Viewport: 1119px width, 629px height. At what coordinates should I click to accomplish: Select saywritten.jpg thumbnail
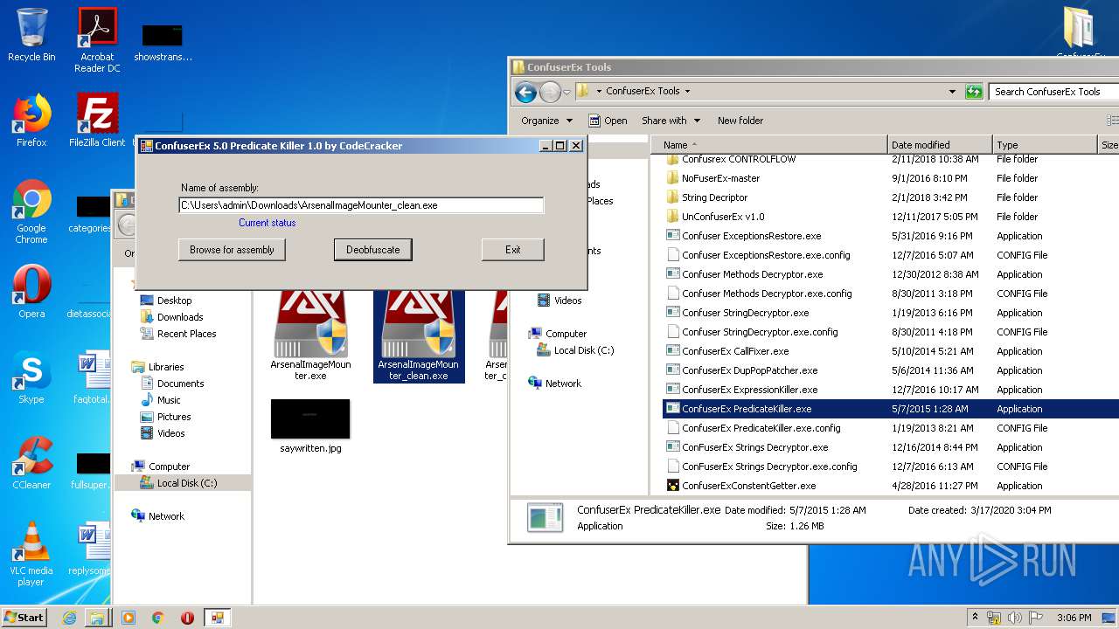310,426
